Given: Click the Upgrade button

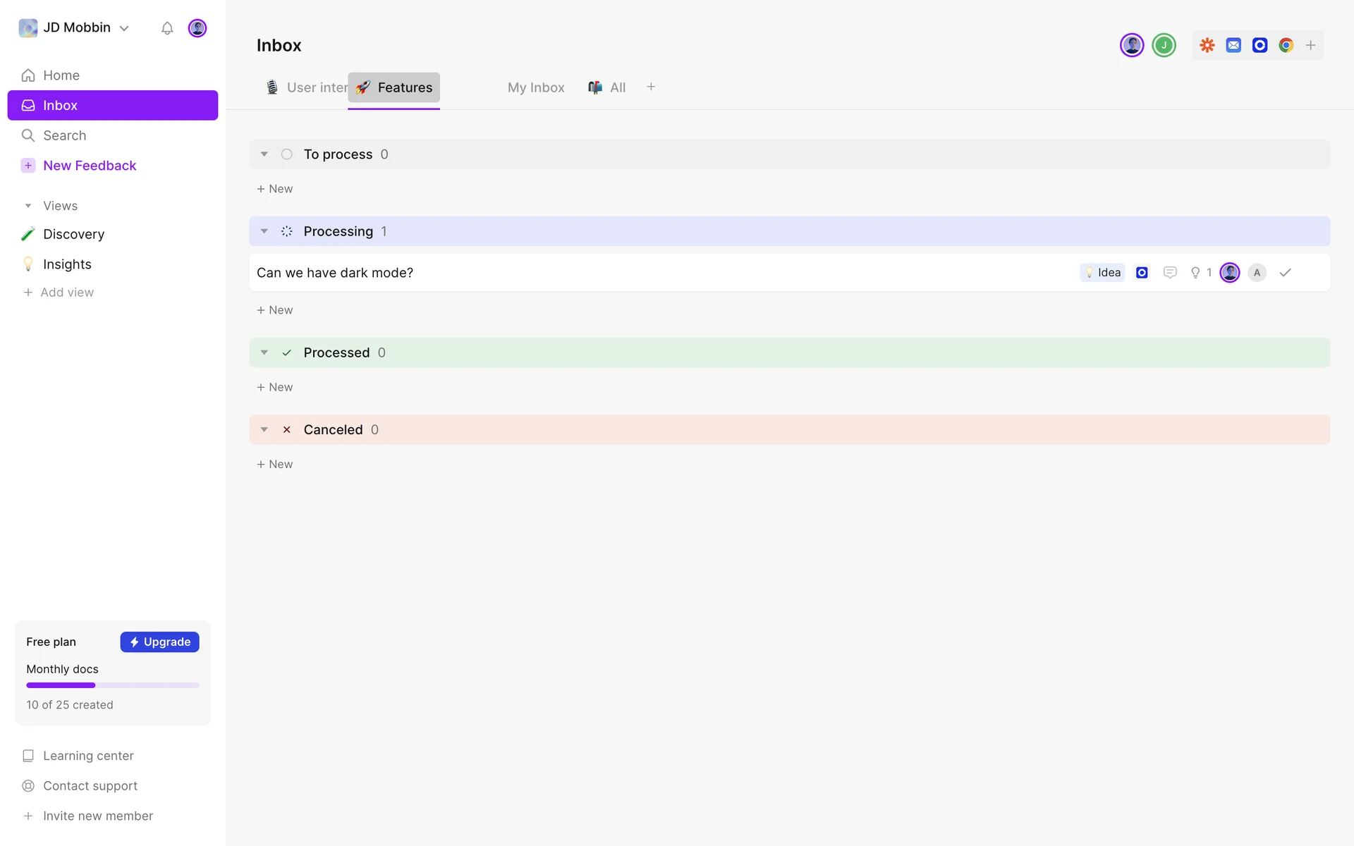Looking at the screenshot, I should [159, 642].
